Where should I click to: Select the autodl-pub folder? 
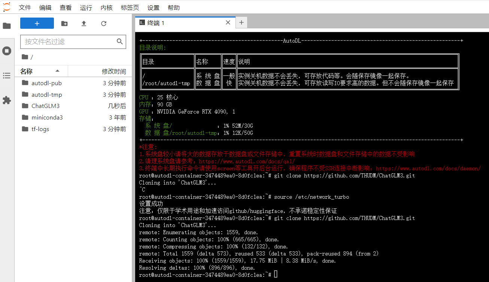[73, 83]
